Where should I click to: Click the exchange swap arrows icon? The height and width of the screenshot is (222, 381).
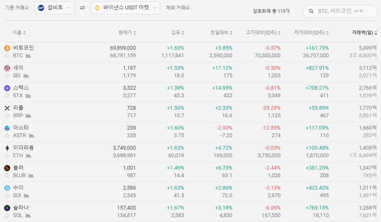coord(83,8)
